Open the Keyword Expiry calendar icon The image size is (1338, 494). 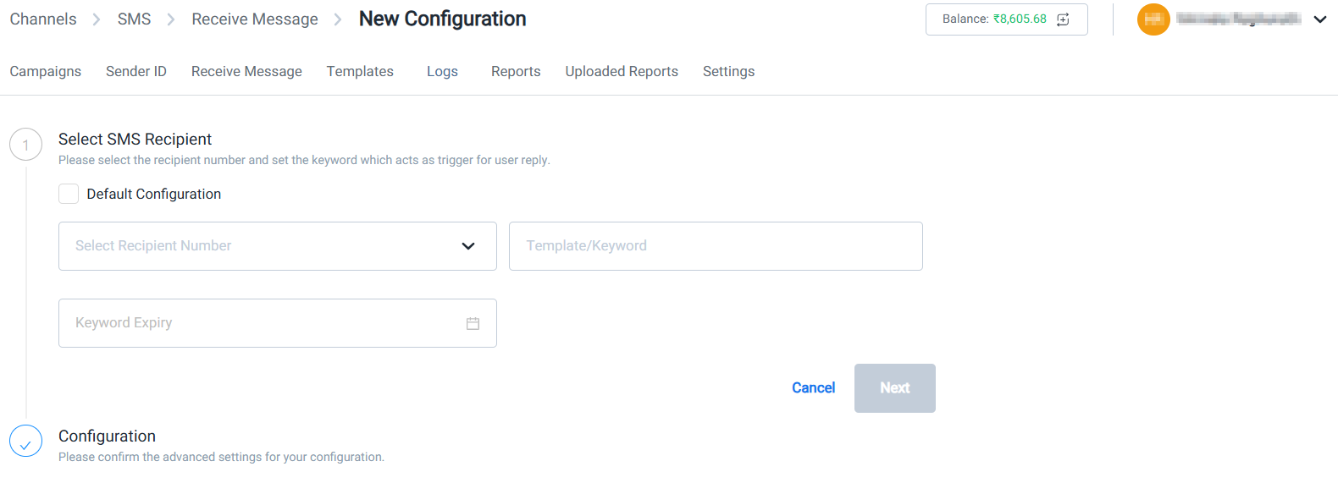pos(473,323)
